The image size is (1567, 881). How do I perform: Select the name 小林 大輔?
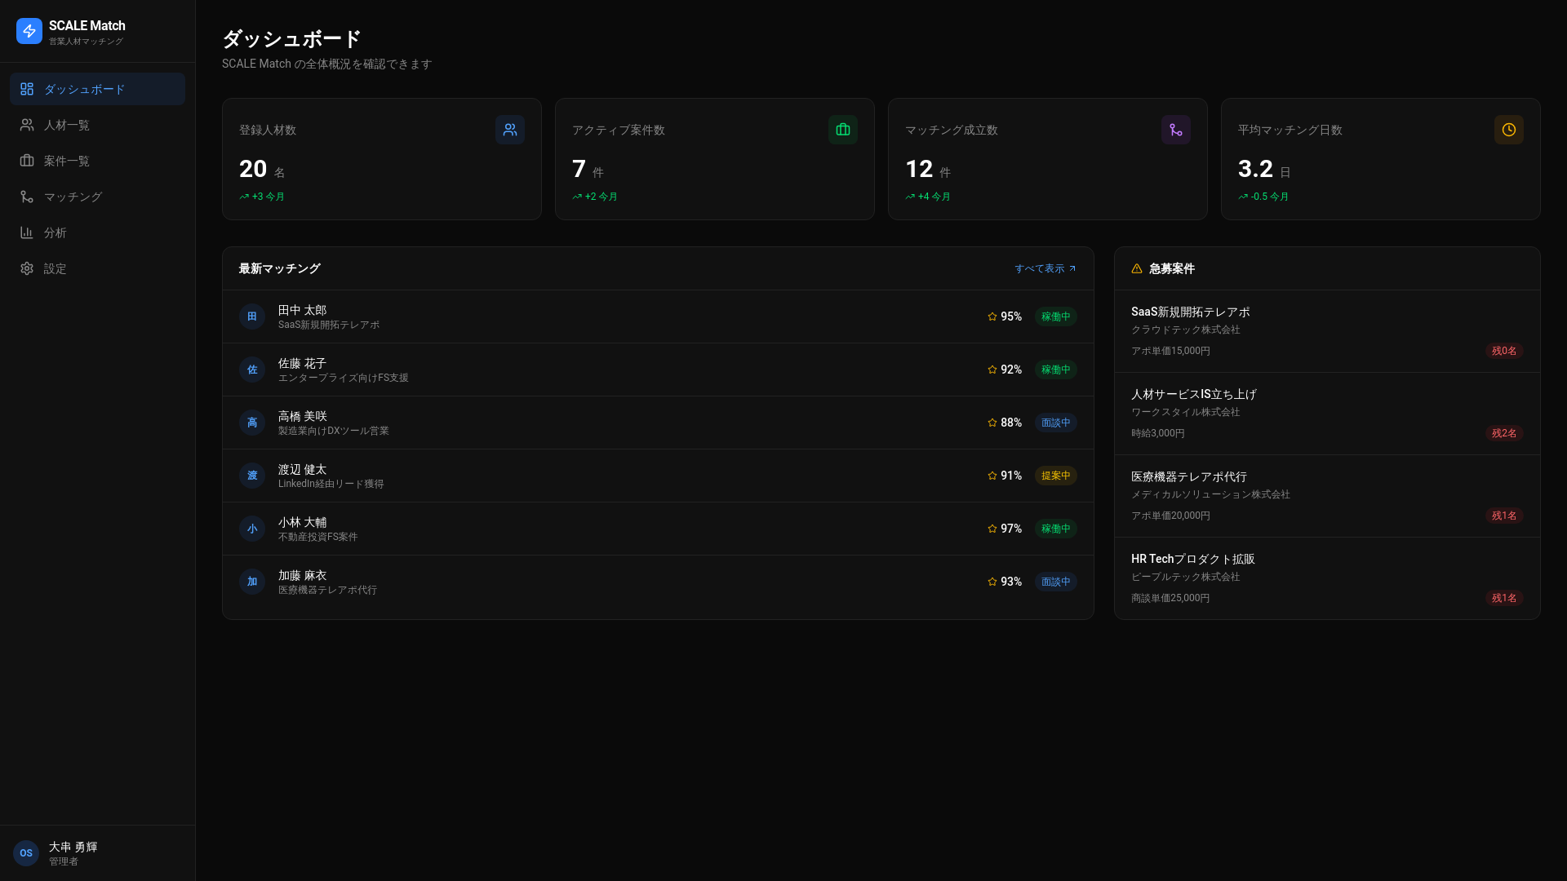[x=302, y=522]
